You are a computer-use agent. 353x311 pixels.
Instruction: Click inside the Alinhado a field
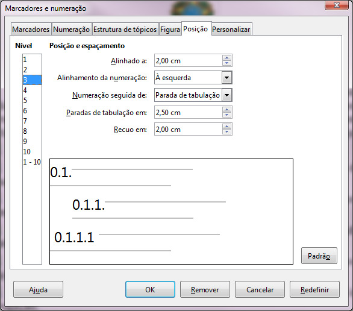188,60
